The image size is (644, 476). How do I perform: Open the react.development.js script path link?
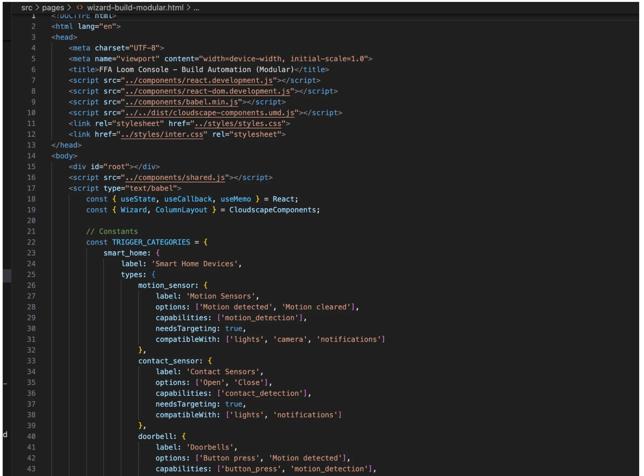(199, 80)
